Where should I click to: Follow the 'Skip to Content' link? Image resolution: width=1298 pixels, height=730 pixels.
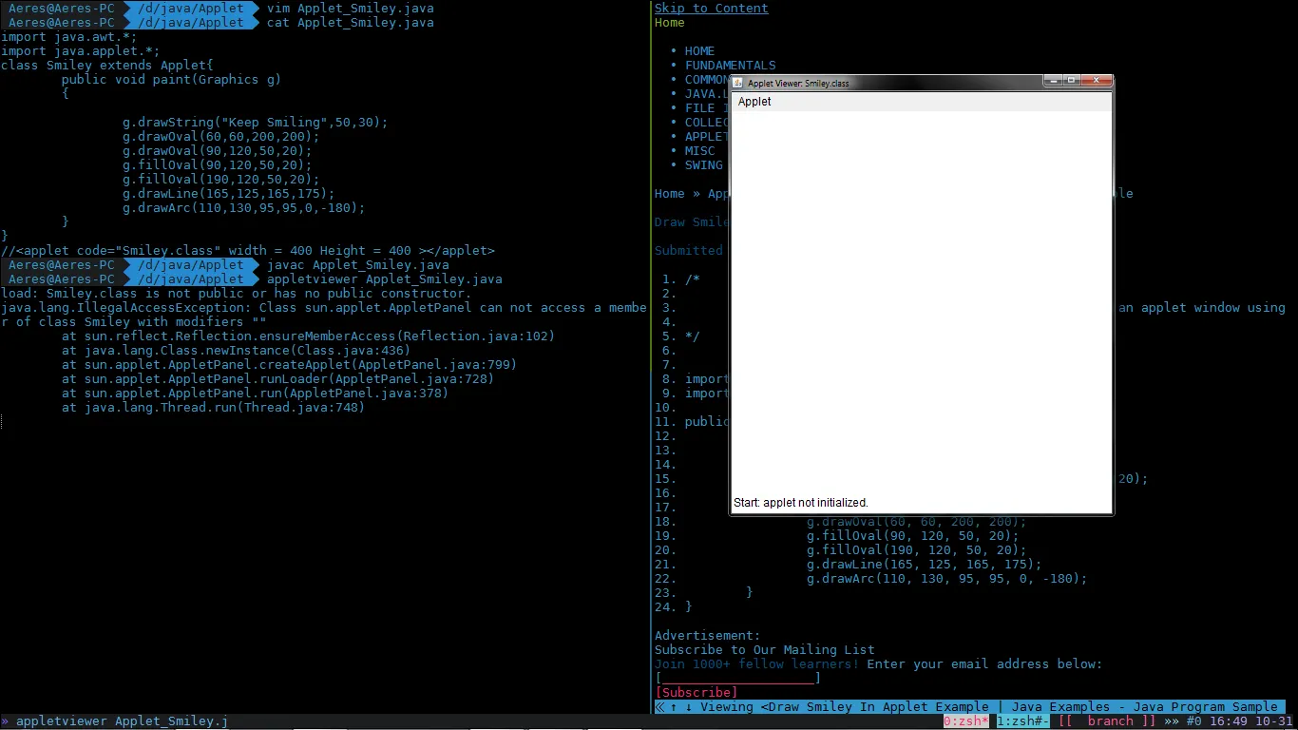pos(712,9)
